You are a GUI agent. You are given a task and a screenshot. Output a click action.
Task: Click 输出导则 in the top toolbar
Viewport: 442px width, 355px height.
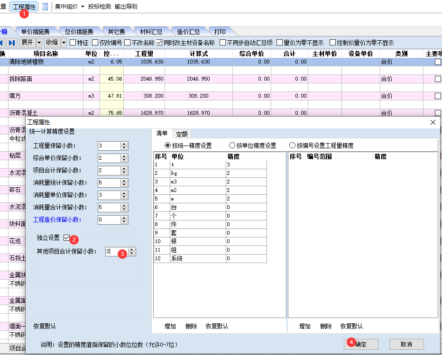click(126, 7)
